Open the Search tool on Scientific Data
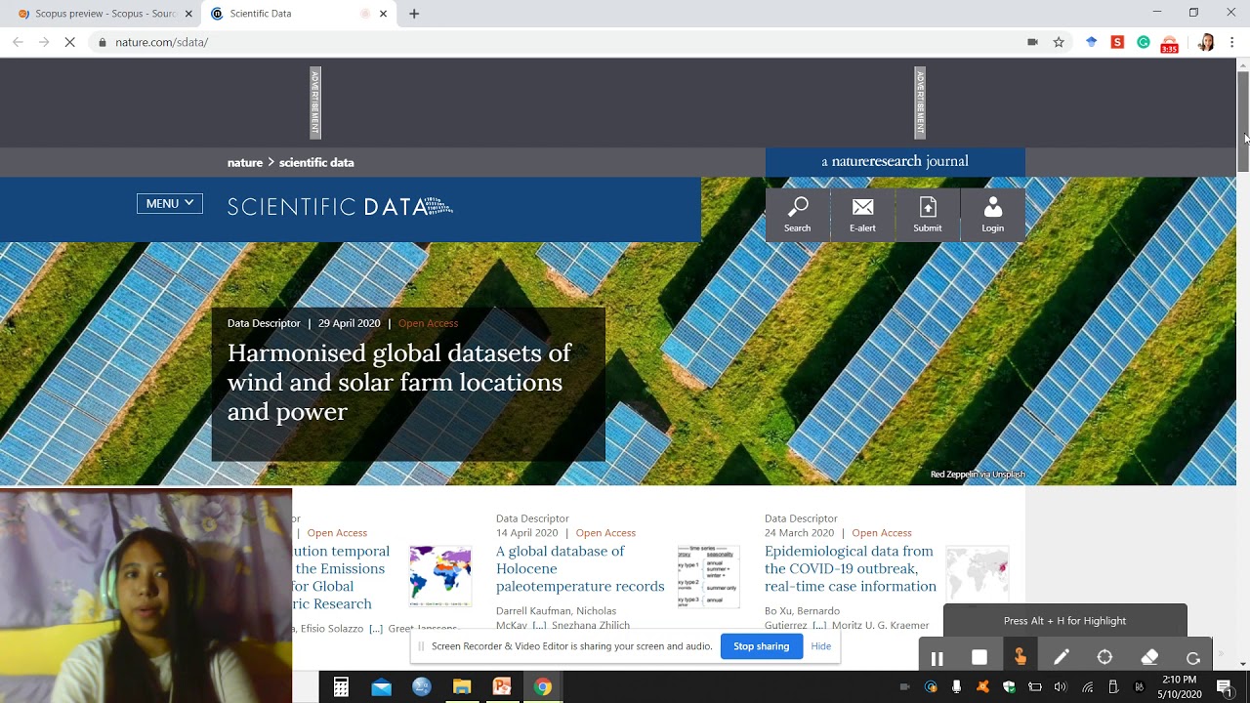 tap(797, 214)
